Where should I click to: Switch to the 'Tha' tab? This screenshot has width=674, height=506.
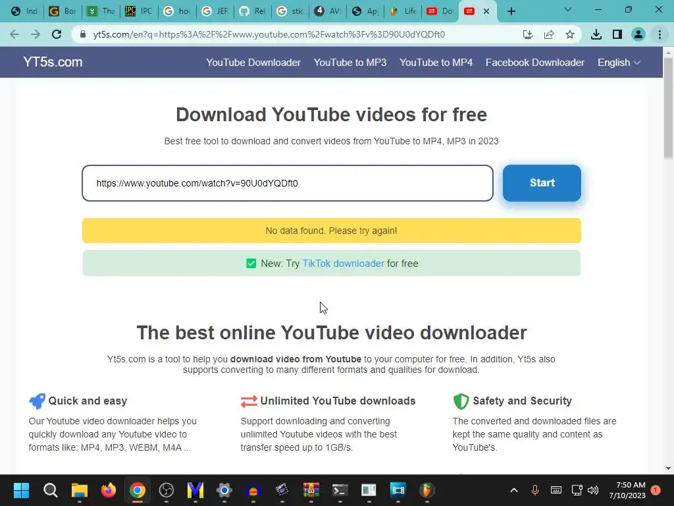(x=101, y=11)
